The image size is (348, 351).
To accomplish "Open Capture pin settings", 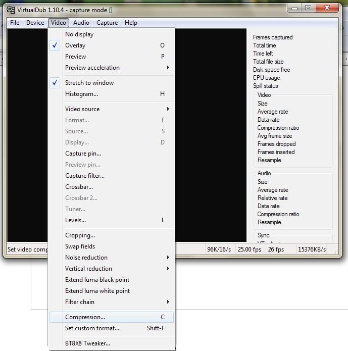I will coord(111,154).
